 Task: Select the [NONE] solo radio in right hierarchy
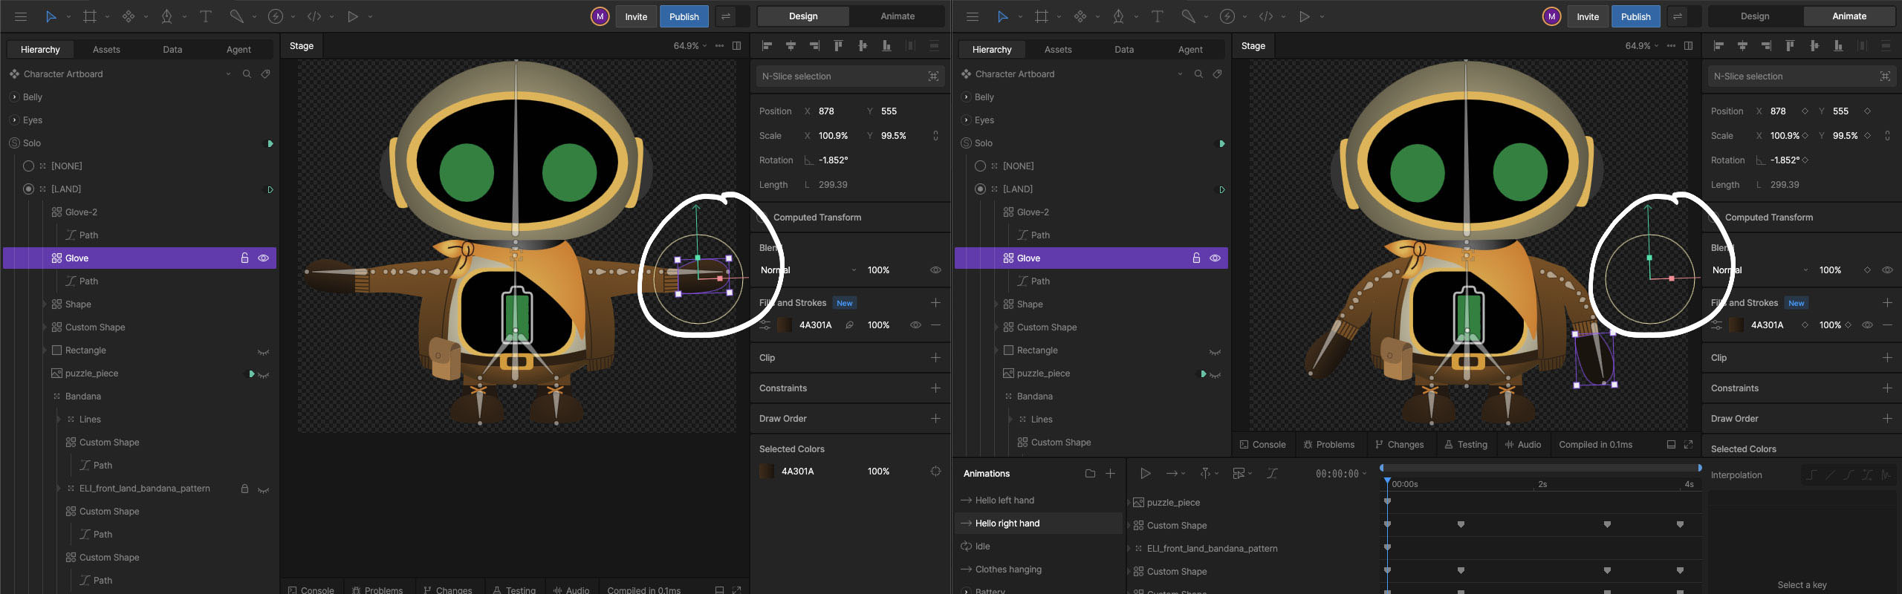tap(980, 166)
